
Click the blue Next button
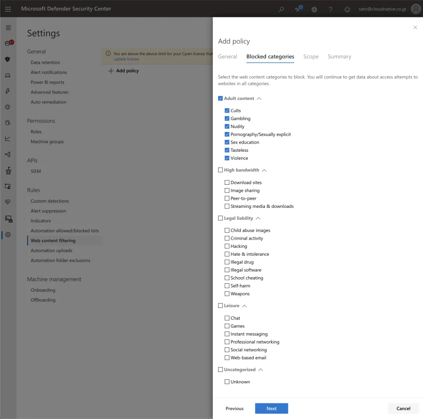click(271, 408)
